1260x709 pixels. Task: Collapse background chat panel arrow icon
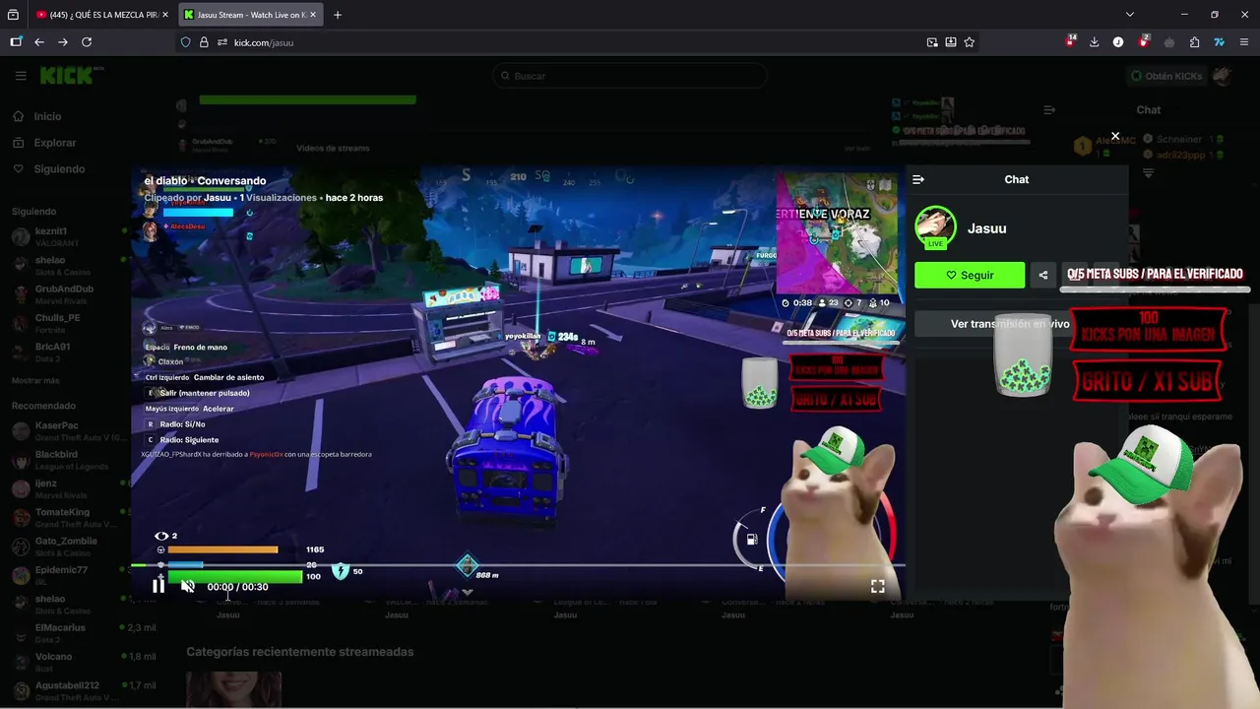tap(1049, 110)
